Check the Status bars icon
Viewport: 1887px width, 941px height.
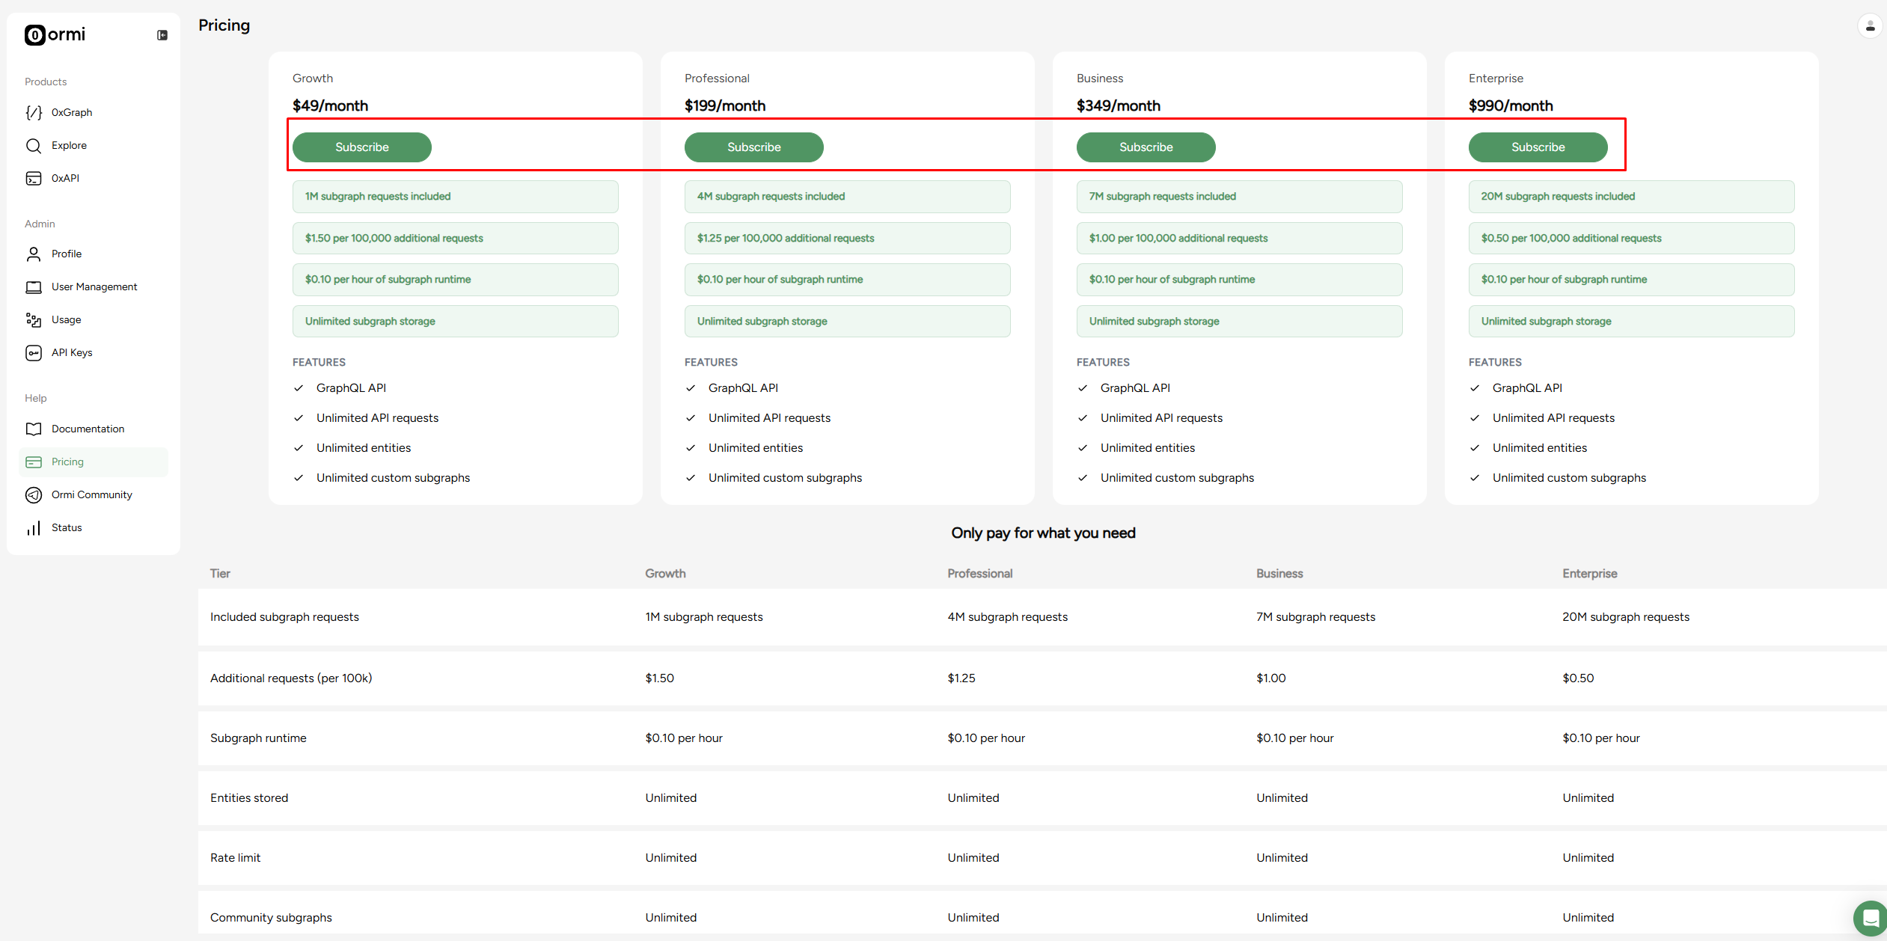coord(34,527)
